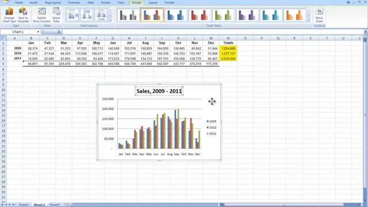The height and width of the screenshot is (207, 368).
Task: Select the 2010 legend entry
Action: tap(212, 128)
